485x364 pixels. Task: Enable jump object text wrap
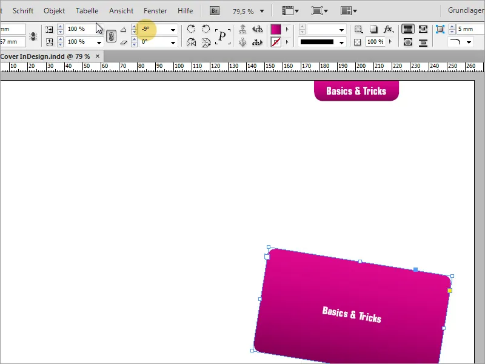[423, 42]
